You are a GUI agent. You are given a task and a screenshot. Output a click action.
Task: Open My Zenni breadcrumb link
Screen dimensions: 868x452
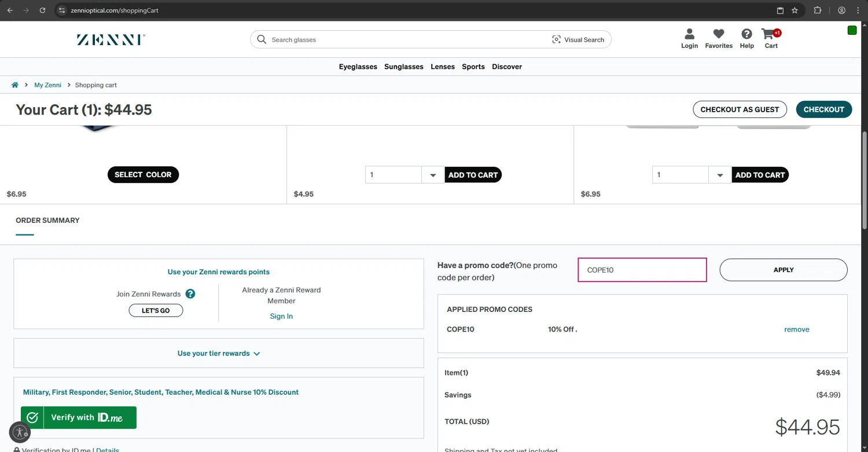pos(47,85)
